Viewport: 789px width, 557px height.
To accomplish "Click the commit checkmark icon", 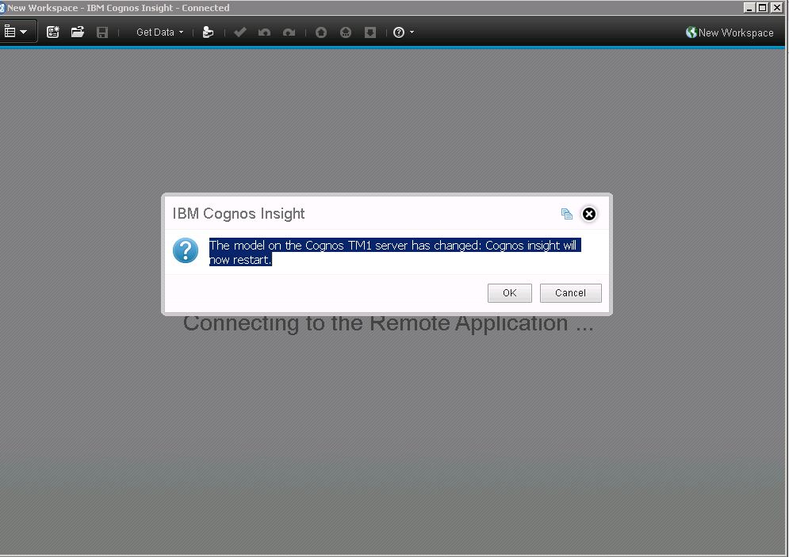I will click(x=240, y=32).
